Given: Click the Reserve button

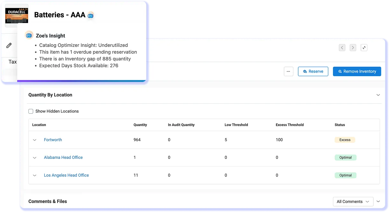Looking at the screenshot, I should point(313,71).
